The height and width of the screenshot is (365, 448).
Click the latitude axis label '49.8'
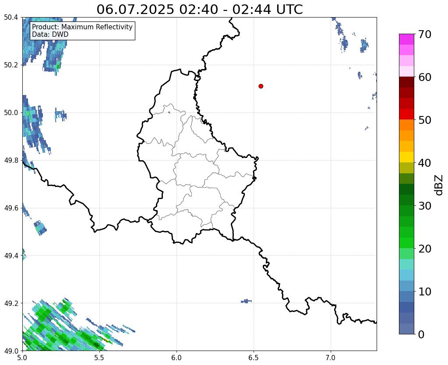[x=11, y=161]
